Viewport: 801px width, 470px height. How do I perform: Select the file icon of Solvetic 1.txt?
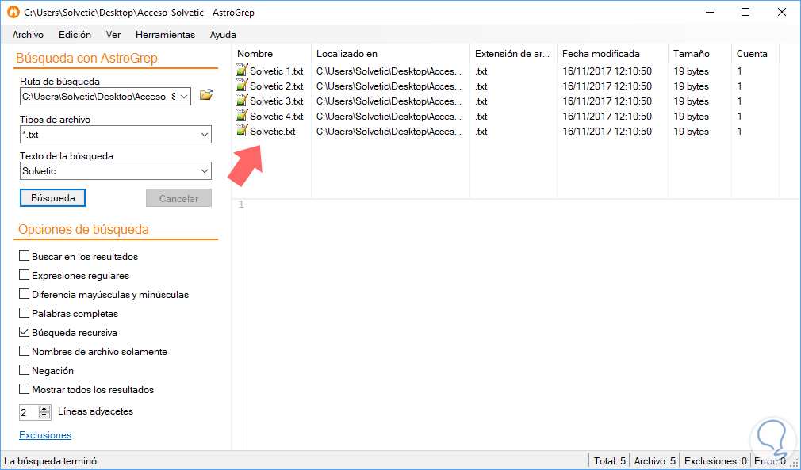point(241,71)
